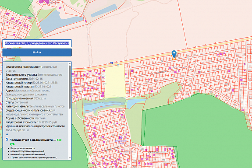Click the Землепользование value text
The width and height of the screenshot is (252, 168).
pos(50,75)
